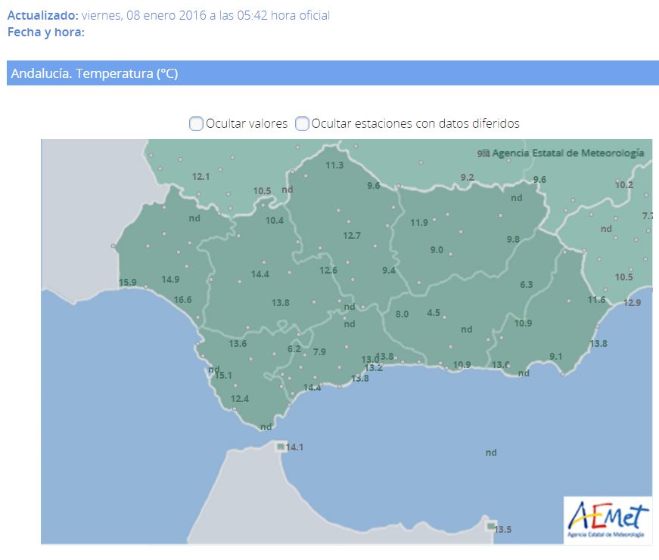659x560 pixels.
Task: Select the 6.3 temperature value
Action: point(527,285)
